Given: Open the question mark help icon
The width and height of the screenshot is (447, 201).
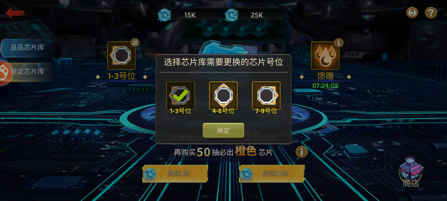Looking at the screenshot, I should click(431, 13).
